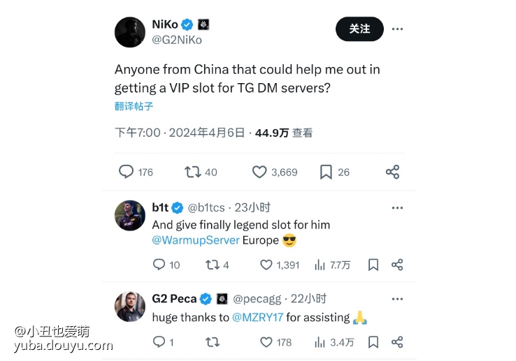Like NiKo's post with the heart icon

(259, 172)
